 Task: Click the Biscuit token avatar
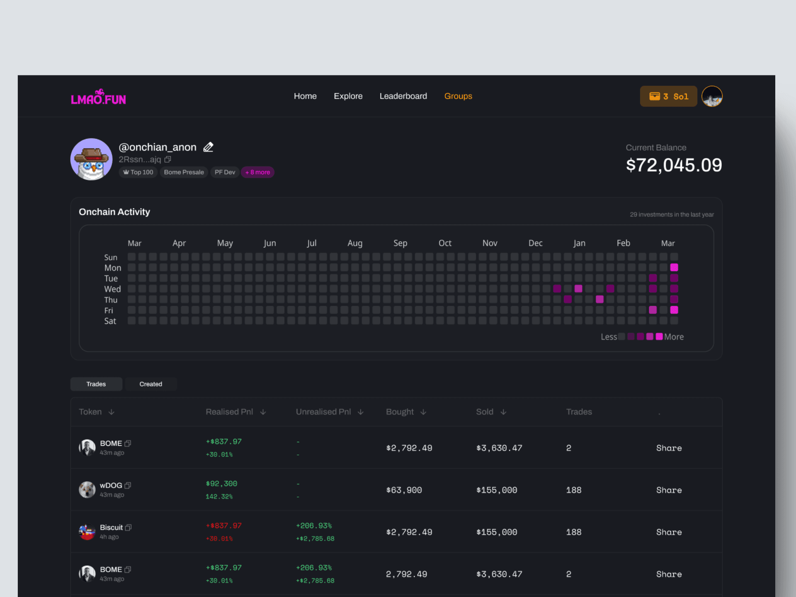point(87,531)
